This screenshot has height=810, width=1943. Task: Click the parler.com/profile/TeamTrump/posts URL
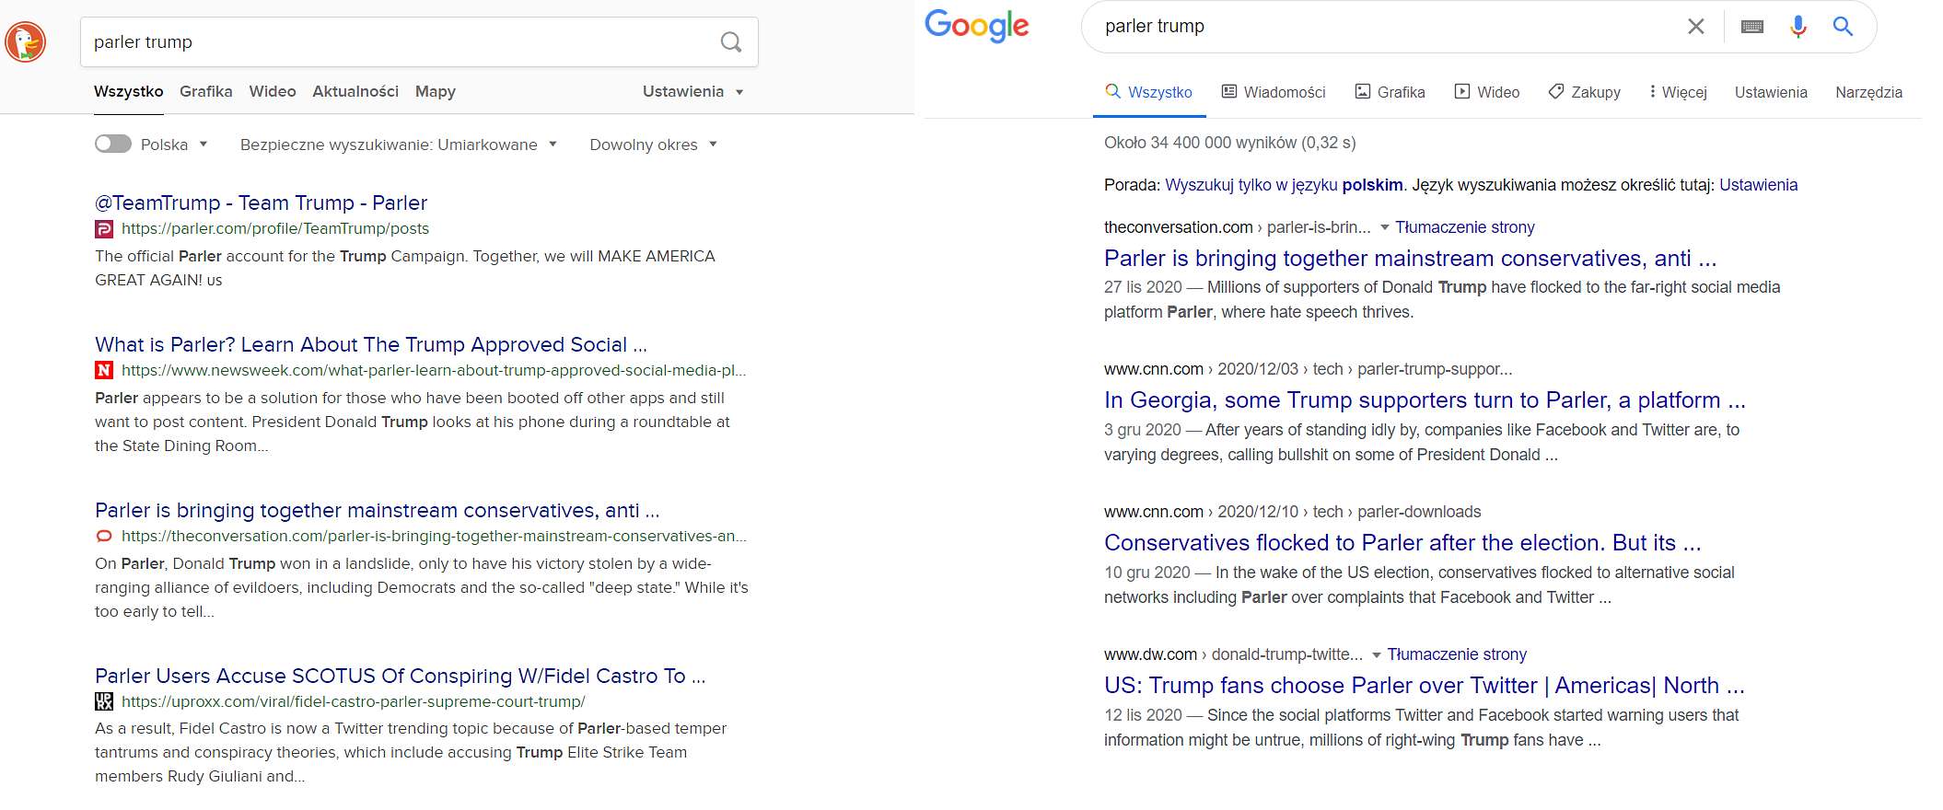coord(275,228)
